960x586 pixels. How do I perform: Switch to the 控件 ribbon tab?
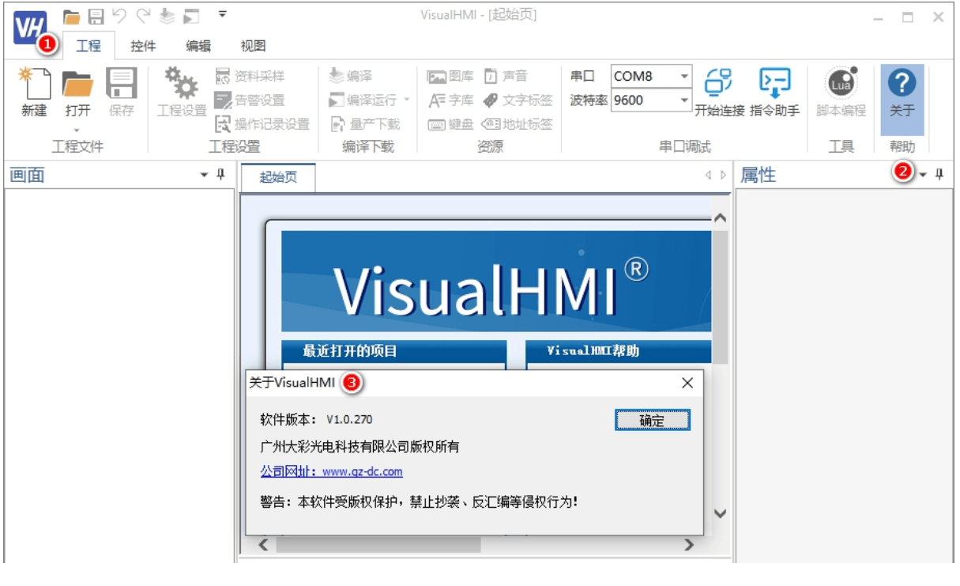(143, 46)
